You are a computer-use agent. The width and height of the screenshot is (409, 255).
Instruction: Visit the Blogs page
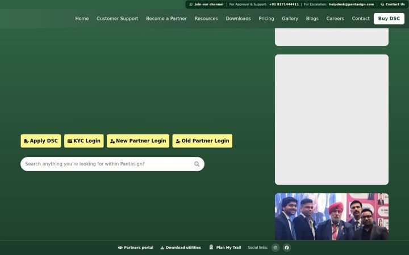click(x=312, y=19)
